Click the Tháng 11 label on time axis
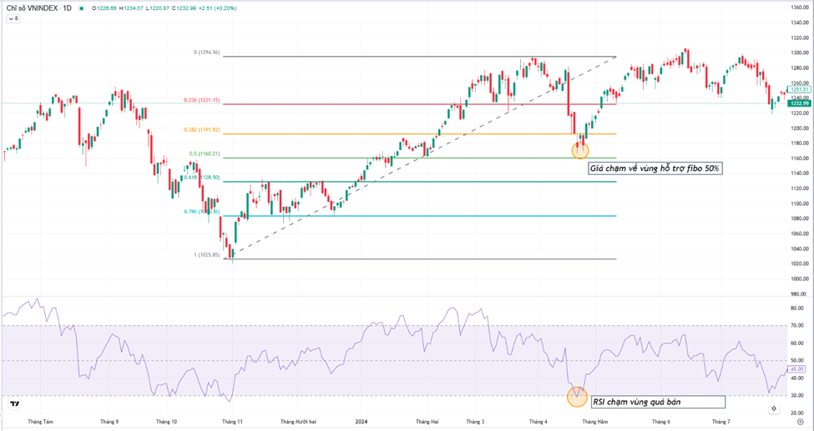This screenshot has width=814, height=431. (x=232, y=423)
